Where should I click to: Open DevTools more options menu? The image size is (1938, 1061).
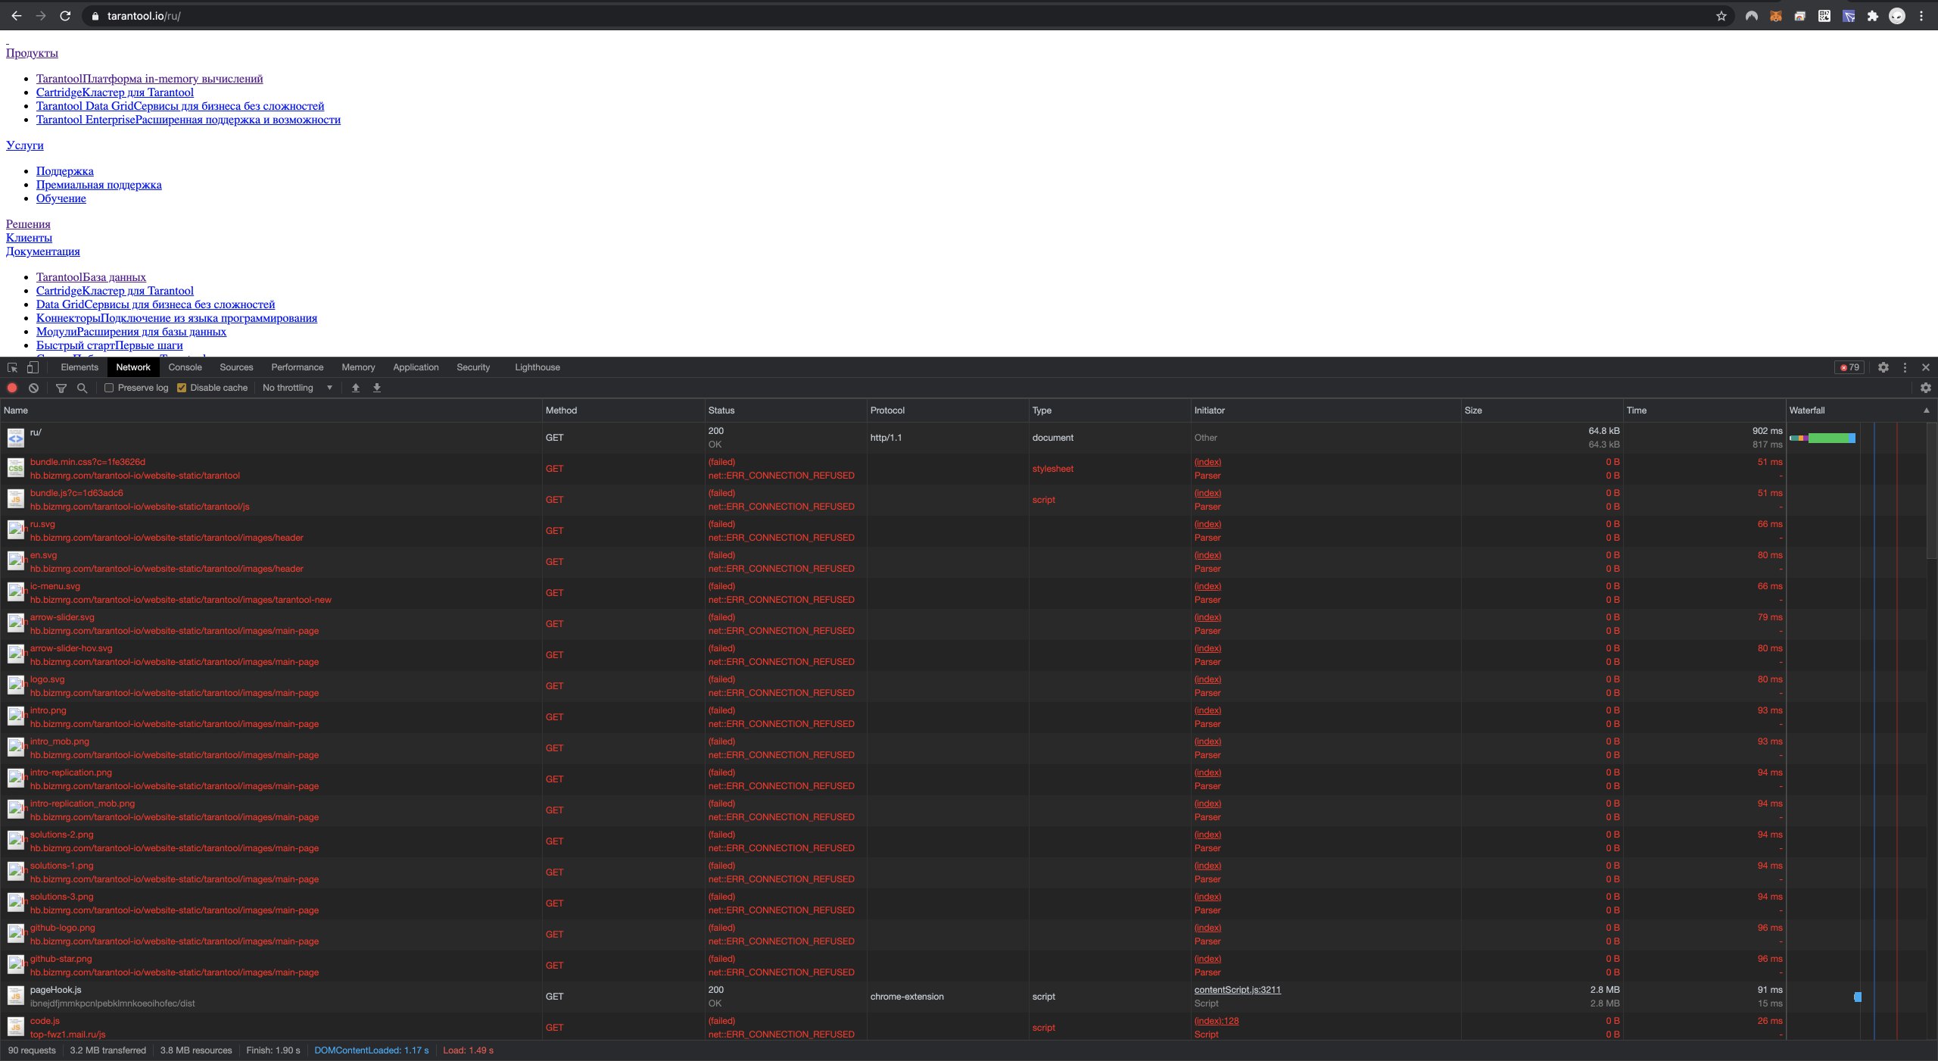point(1905,367)
